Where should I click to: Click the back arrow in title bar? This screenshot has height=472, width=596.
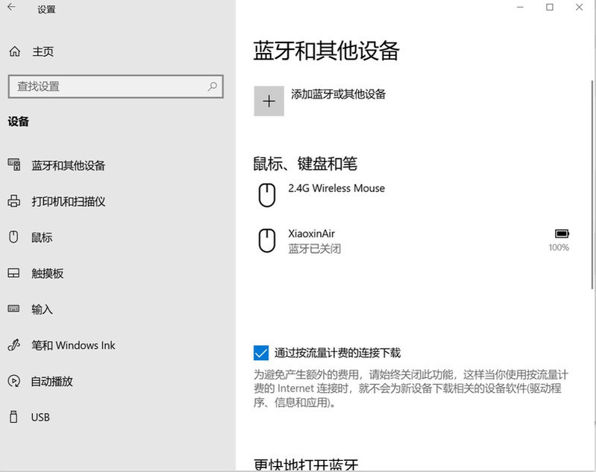tap(12, 8)
